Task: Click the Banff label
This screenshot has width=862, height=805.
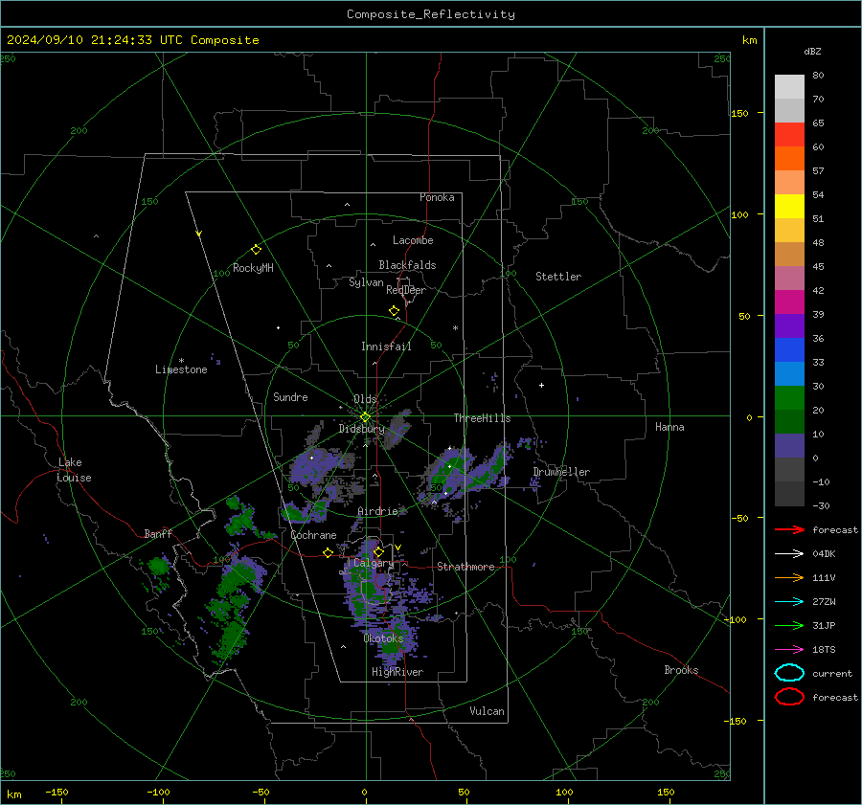Action: coord(158,533)
